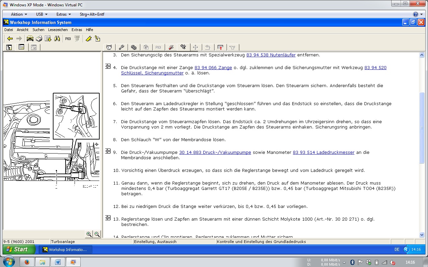Click the image reference arrow beside step 13

pos(108,218)
